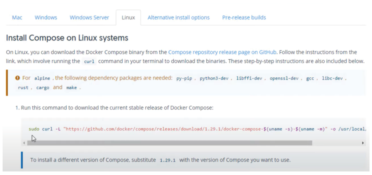The image size is (372, 175).
Task: Click the cargo dependency name
Action: click(43, 88)
